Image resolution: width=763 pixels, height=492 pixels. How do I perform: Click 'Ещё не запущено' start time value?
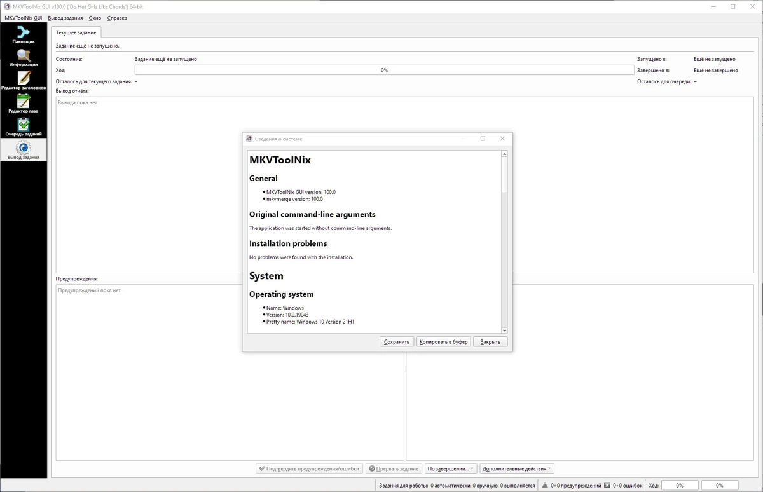pyautogui.click(x=715, y=59)
